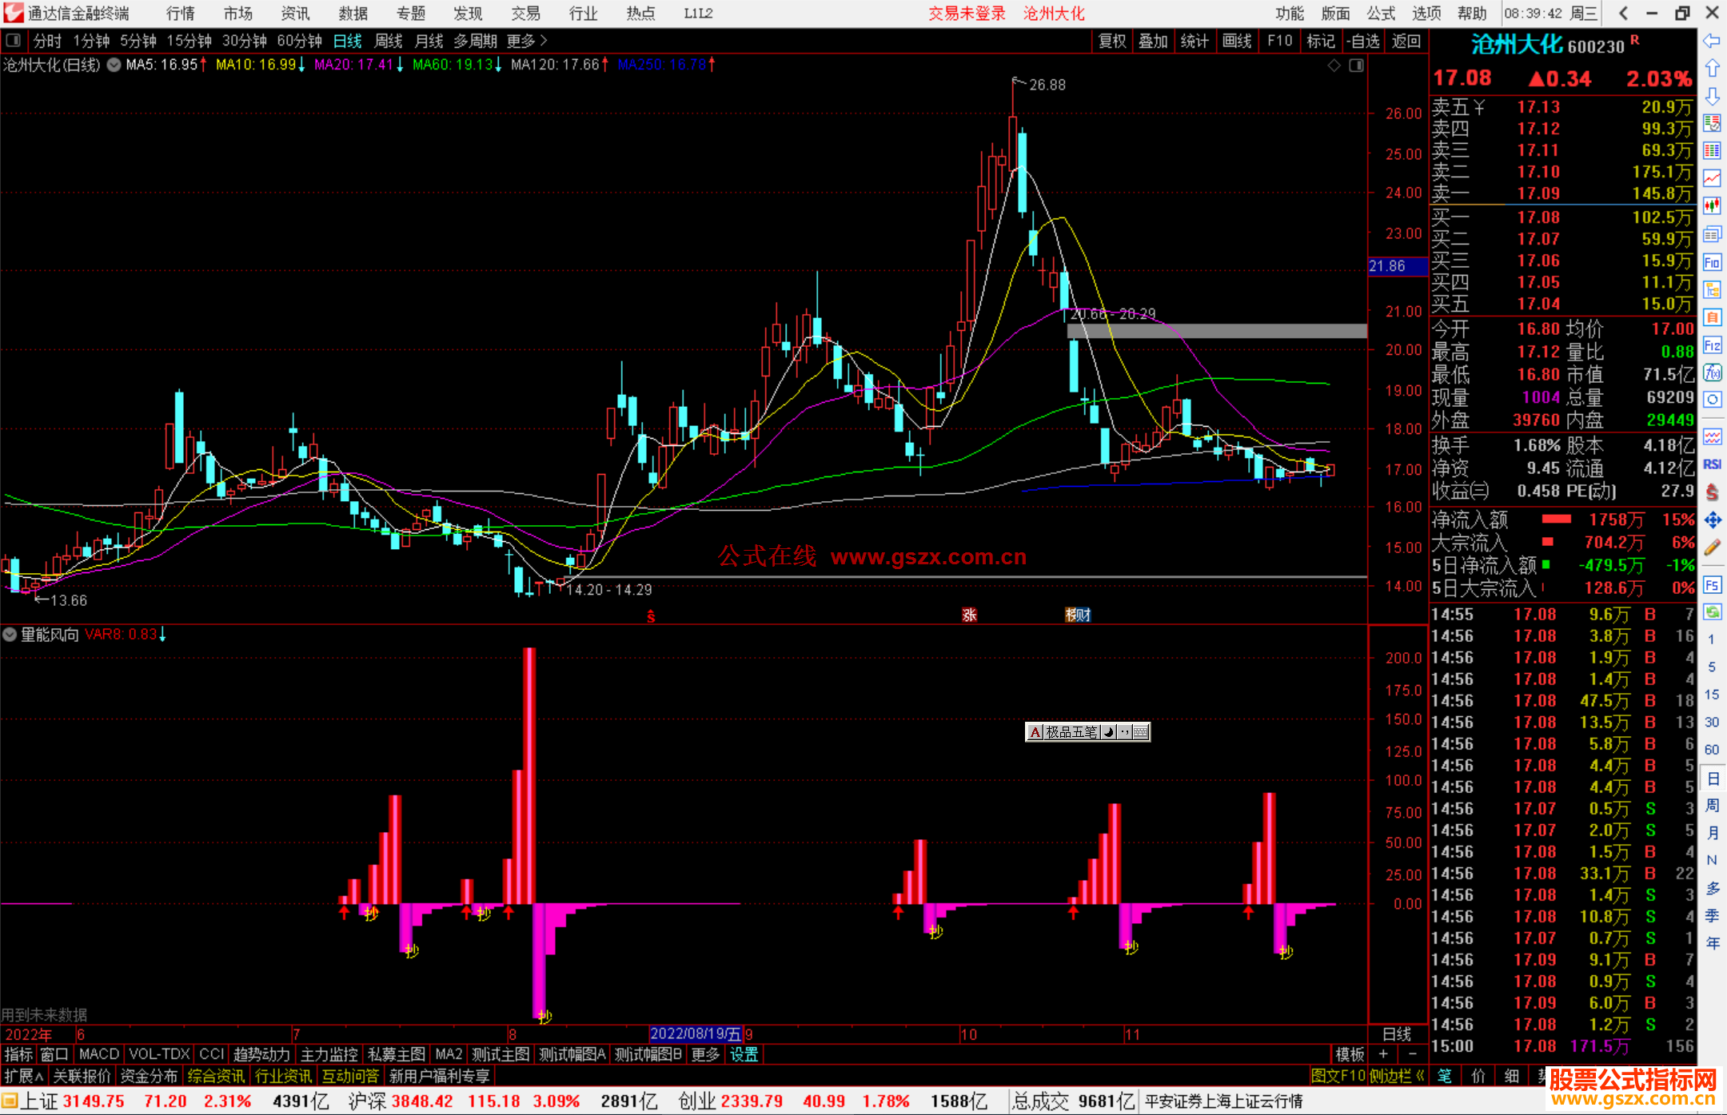Viewport: 1727px width, 1115px height.
Task: Click the pencil drawing tool icon
Action: pos(1712,548)
